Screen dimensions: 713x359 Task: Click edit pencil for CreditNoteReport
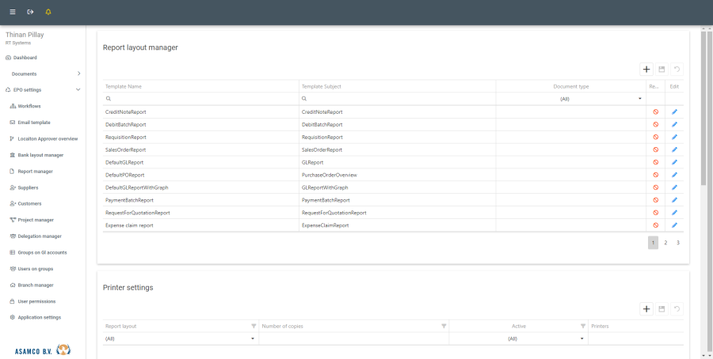coord(675,112)
